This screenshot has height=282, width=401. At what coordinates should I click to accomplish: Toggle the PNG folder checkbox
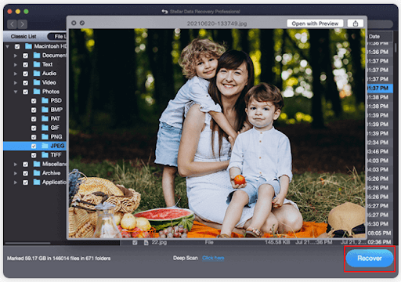pyautogui.click(x=34, y=137)
